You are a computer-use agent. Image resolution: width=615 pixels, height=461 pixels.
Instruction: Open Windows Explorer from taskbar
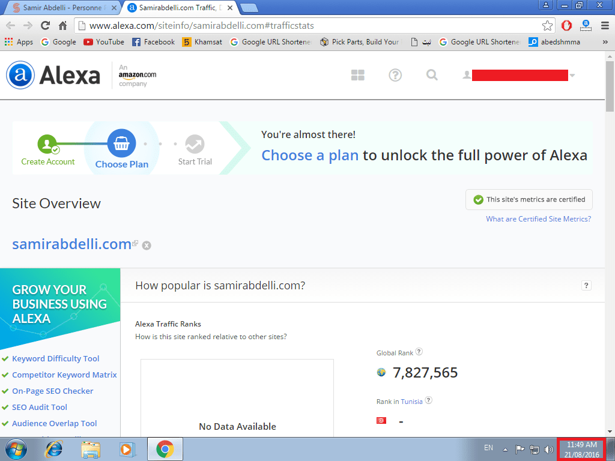point(91,449)
